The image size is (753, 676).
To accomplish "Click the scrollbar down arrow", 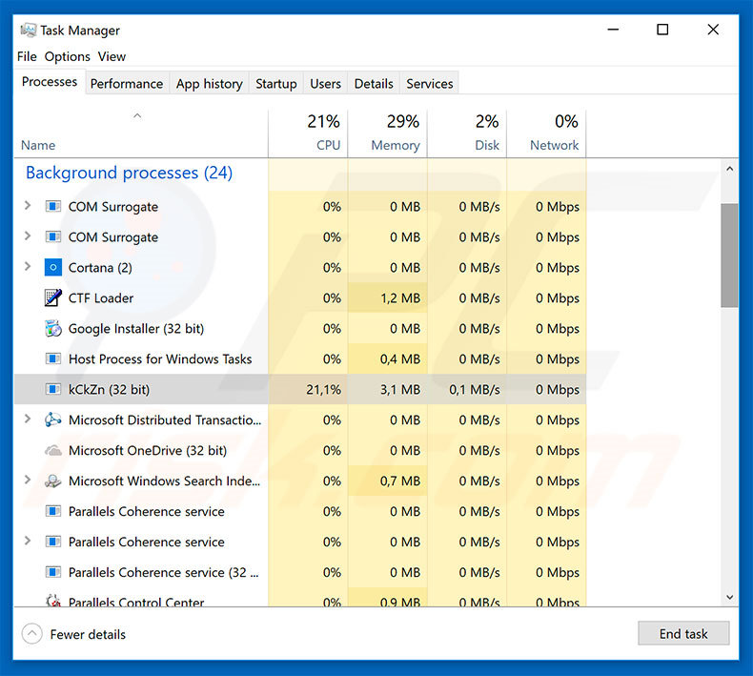I will point(729,597).
